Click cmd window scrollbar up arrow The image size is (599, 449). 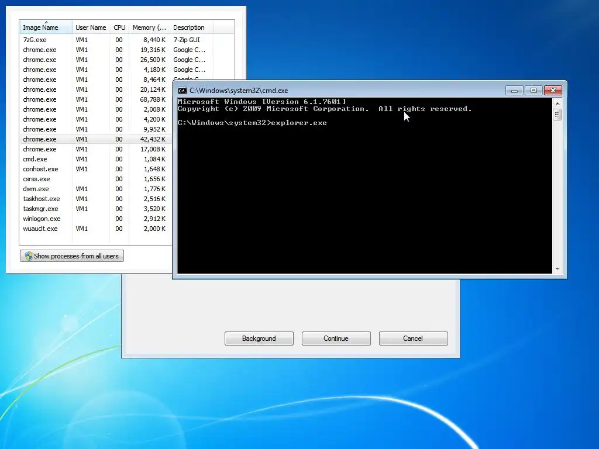point(557,103)
